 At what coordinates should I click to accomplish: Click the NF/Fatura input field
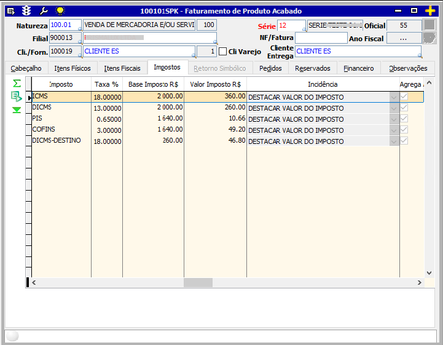321,38
